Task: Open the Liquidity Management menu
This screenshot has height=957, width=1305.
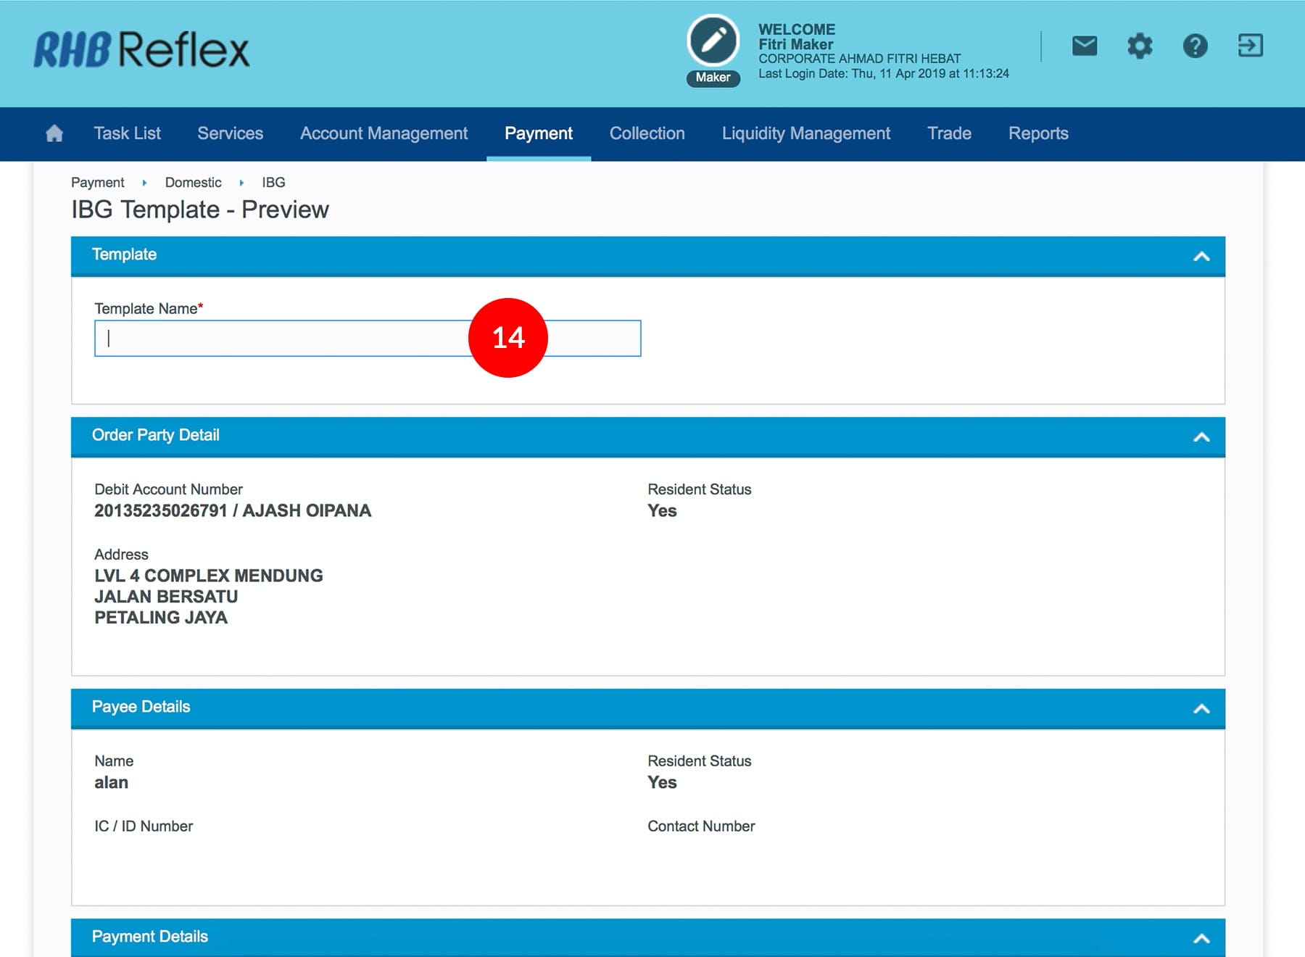Action: tap(805, 133)
